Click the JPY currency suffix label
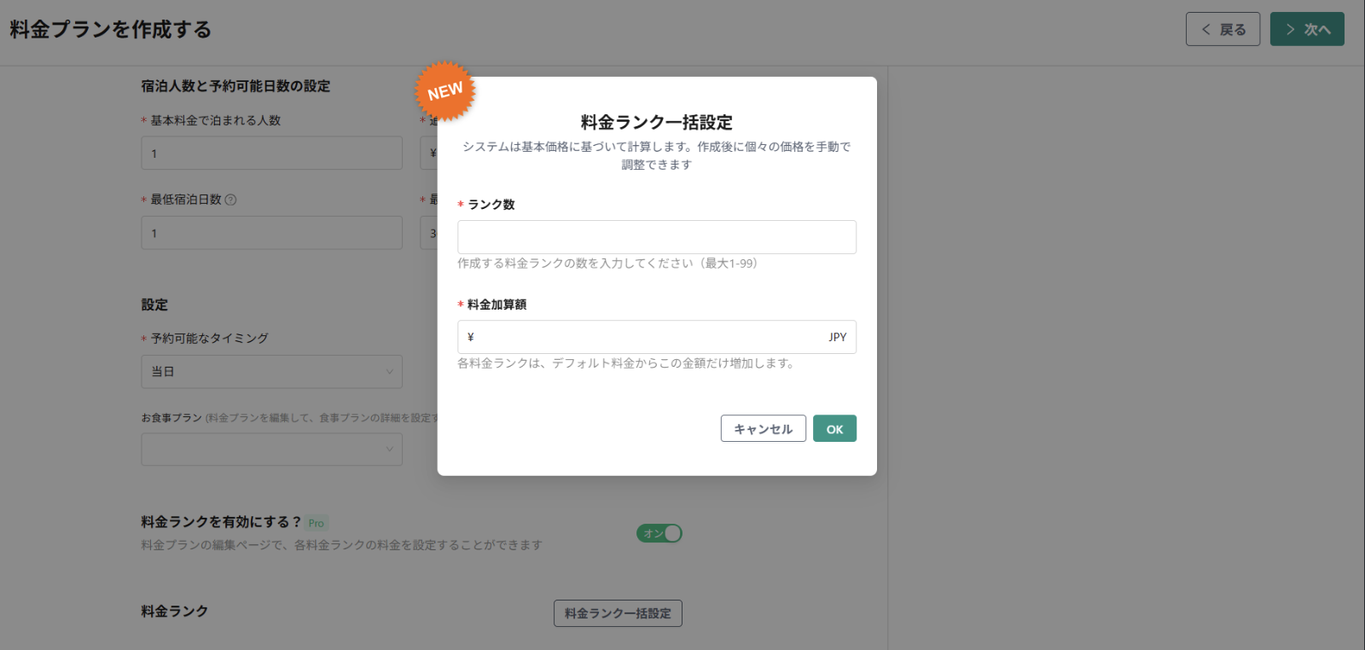Image resolution: width=1365 pixels, height=650 pixels. [x=837, y=337]
